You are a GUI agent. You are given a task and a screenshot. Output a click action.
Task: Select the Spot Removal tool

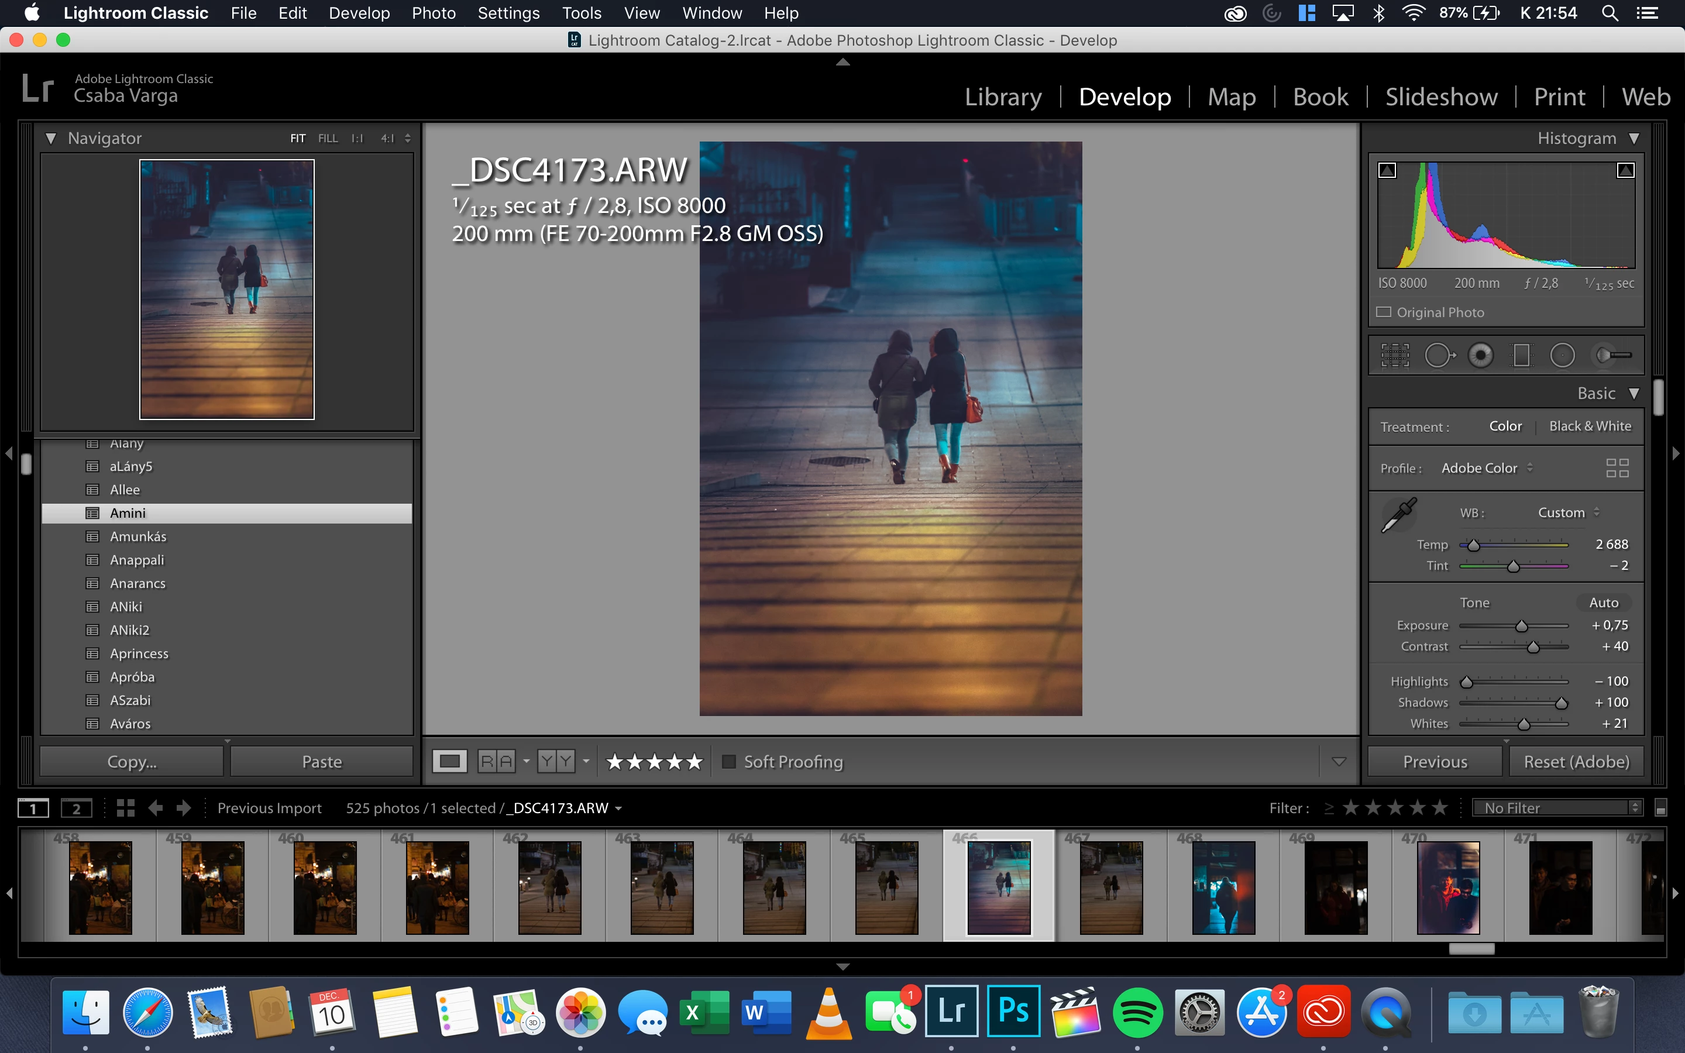(1439, 355)
